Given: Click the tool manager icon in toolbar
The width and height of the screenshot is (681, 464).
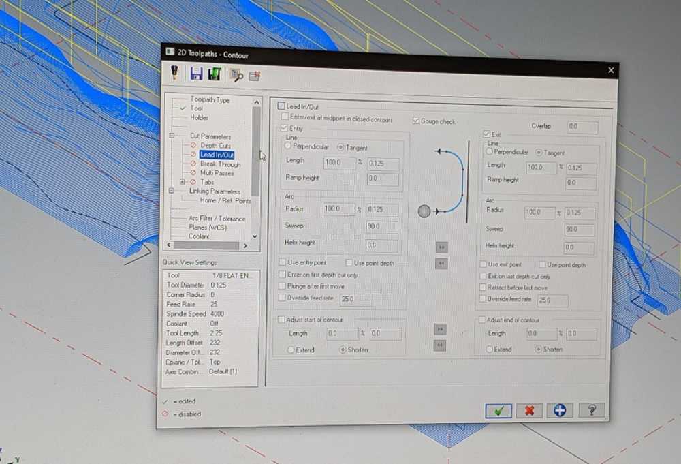Looking at the screenshot, I should pyautogui.click(x=174, y=73).
